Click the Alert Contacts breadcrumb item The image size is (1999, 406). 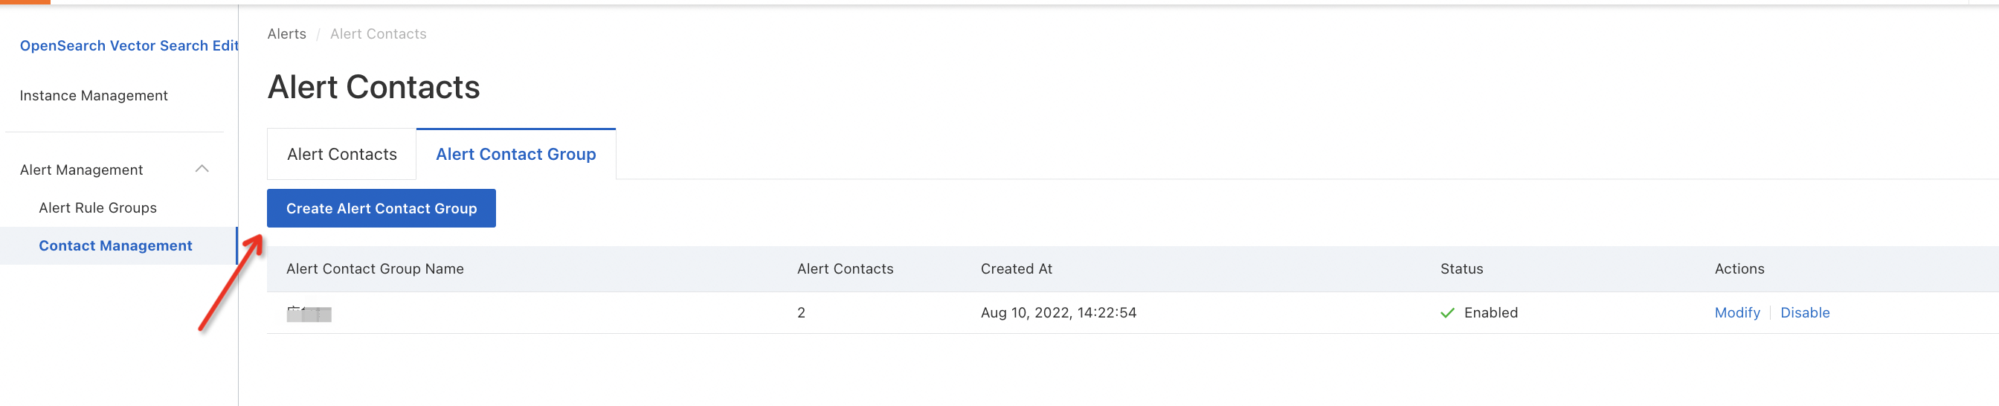point(378,34)
